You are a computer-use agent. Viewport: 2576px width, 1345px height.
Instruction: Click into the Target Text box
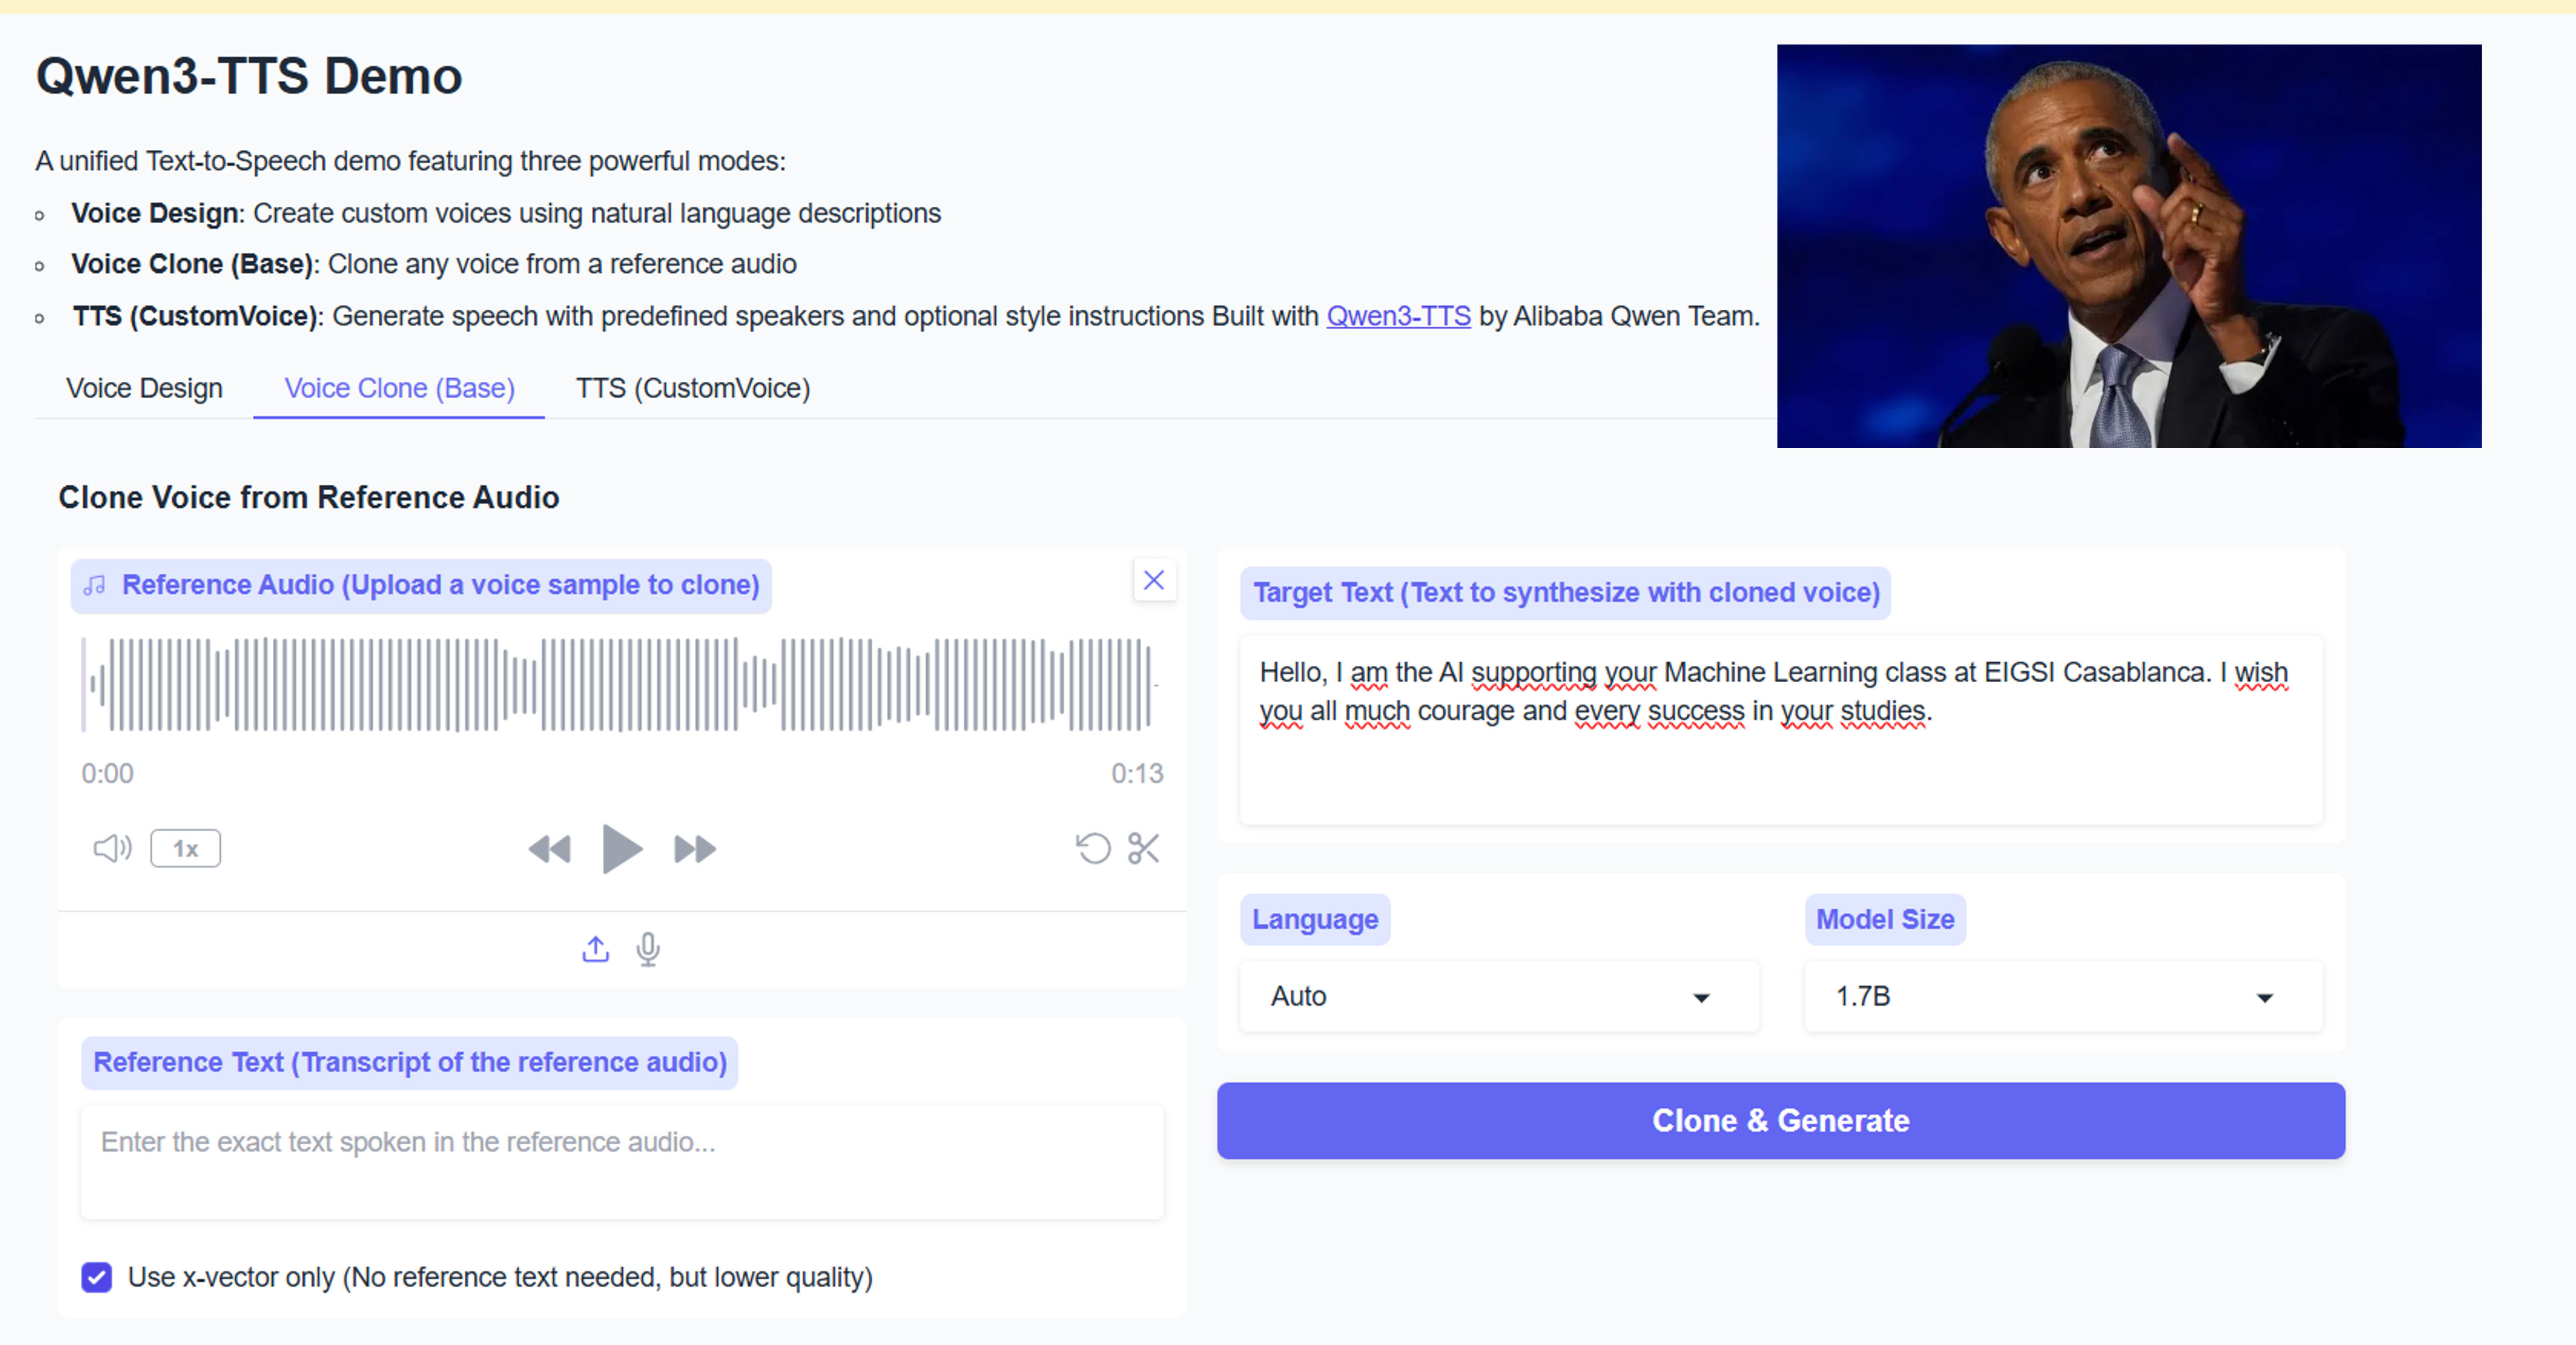coord(1780,730)
